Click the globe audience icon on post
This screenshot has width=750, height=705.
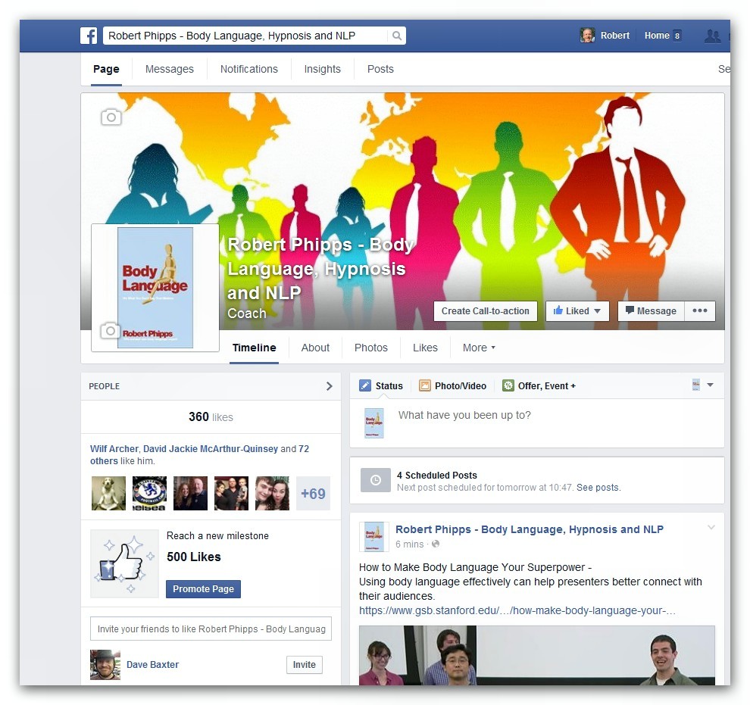(436, 544)
